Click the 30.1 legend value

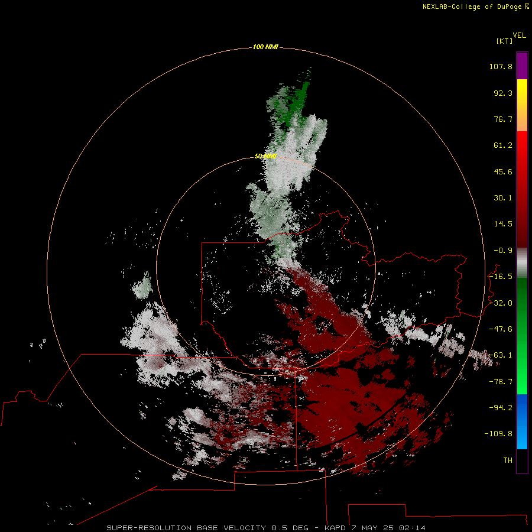503,198
